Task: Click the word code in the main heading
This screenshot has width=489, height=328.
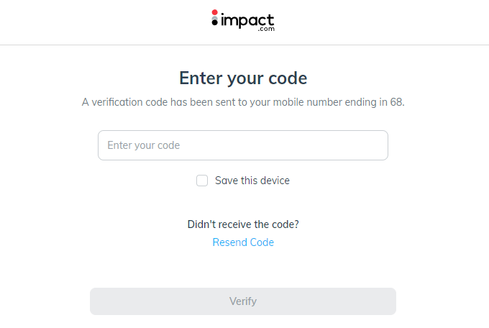Action: click(288, 78)
